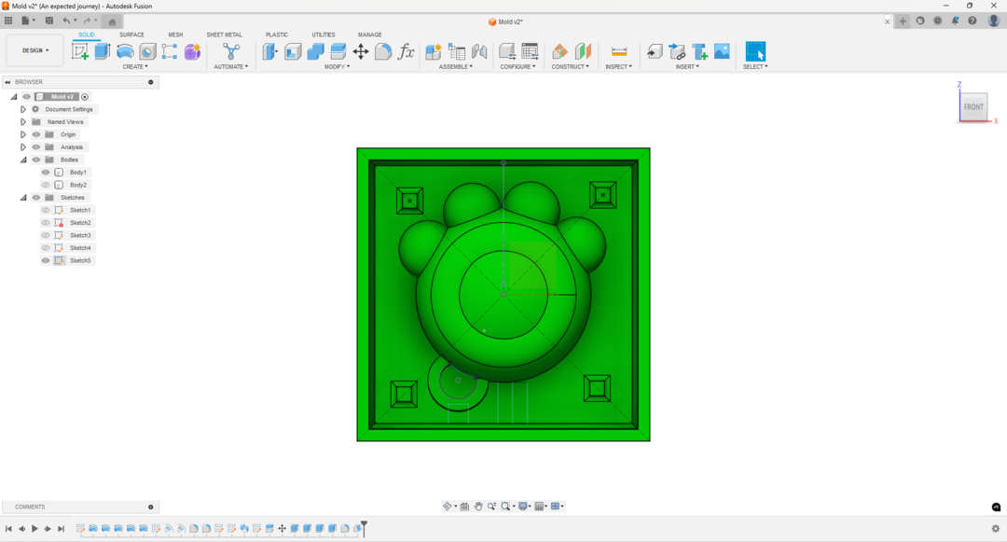Toggle visibility of Body2
This screenshot has height=542, width=1007.
(x=46, y=185)
